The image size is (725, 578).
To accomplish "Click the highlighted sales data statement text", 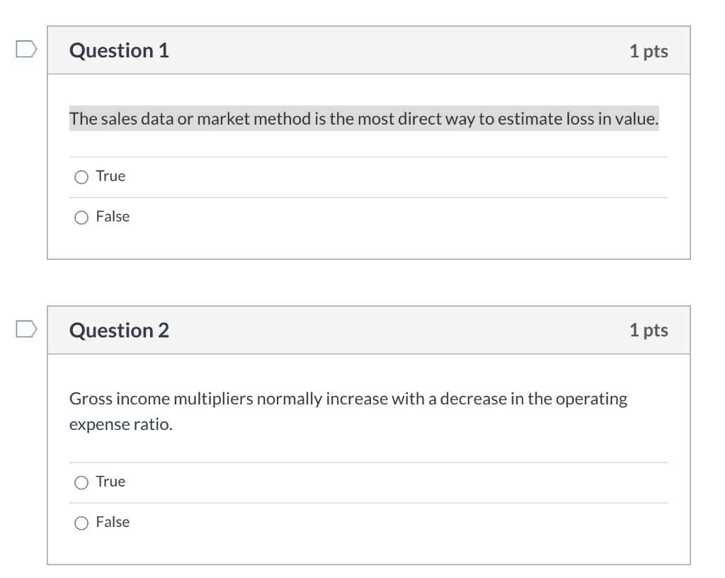I will pyautogui.click(x=362, y=119).
